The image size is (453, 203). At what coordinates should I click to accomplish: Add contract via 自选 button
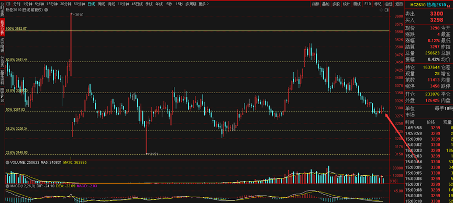389,4
